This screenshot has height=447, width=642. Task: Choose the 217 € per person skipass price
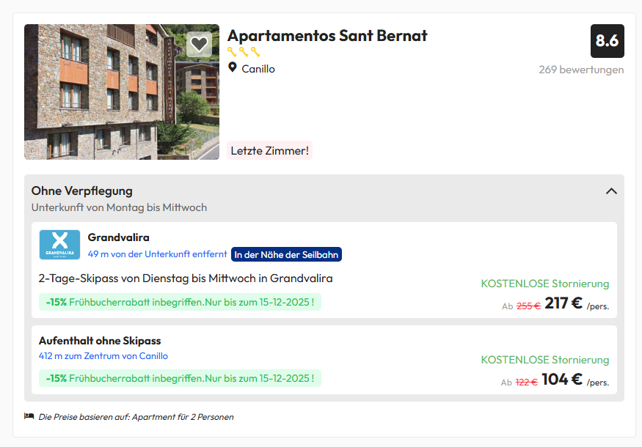point(563,303)
